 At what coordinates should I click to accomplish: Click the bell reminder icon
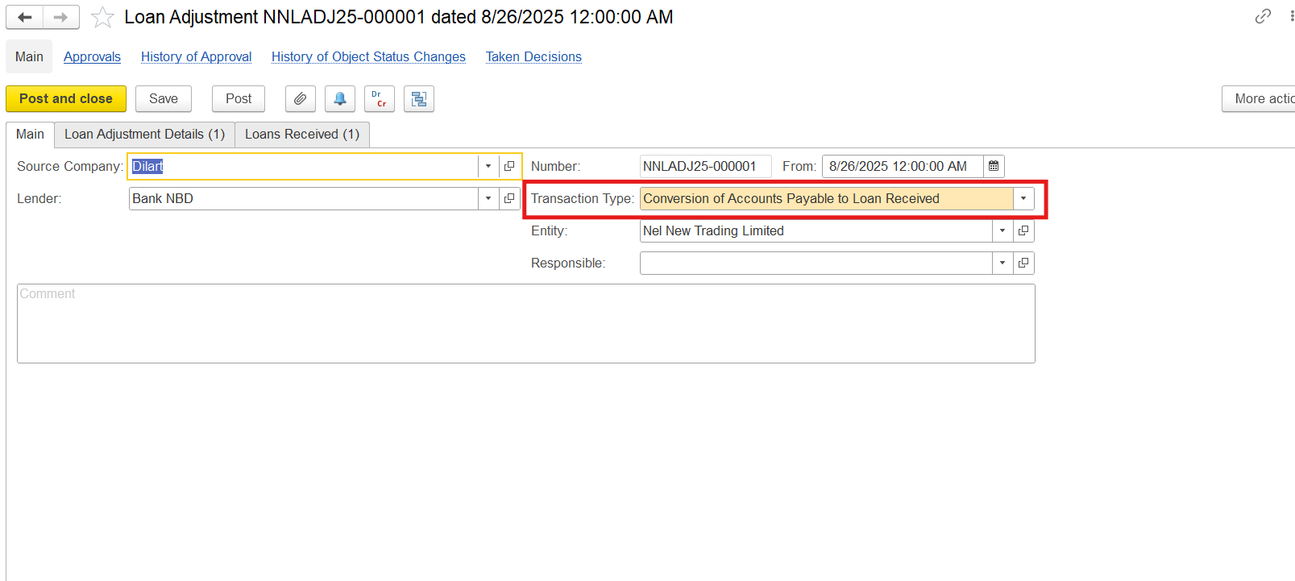coord(339,99)
